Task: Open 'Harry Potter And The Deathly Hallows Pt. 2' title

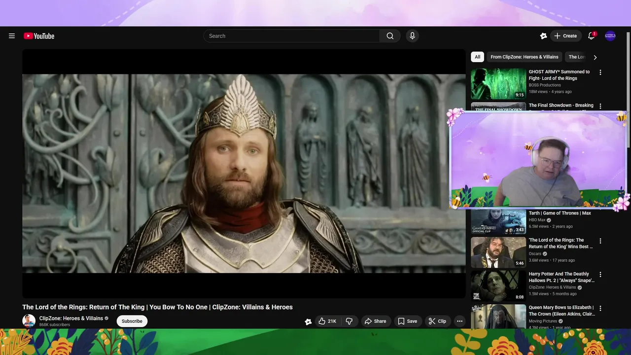Action: 561,277
